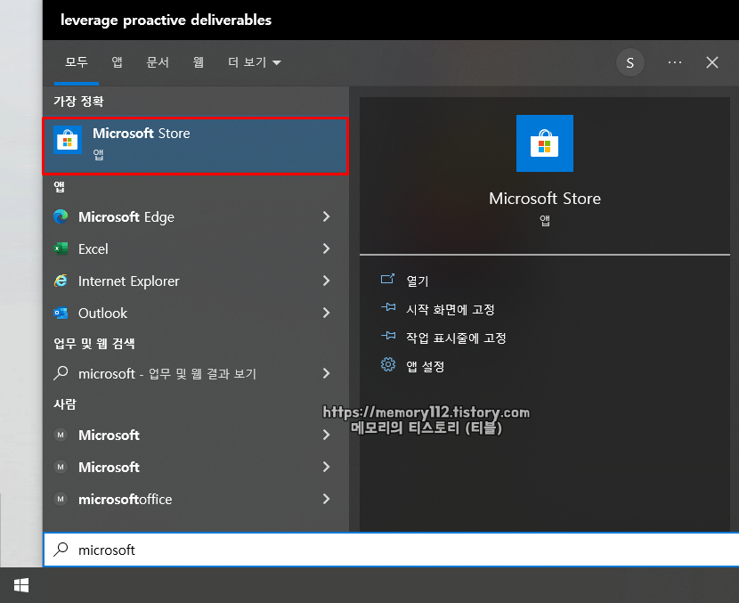Expand Excel result chevron
The width and height of the screenshot is (739, 603).
coord(326,249)
